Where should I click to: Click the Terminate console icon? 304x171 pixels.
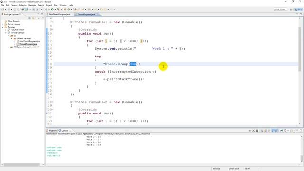[x=250, y=131]
